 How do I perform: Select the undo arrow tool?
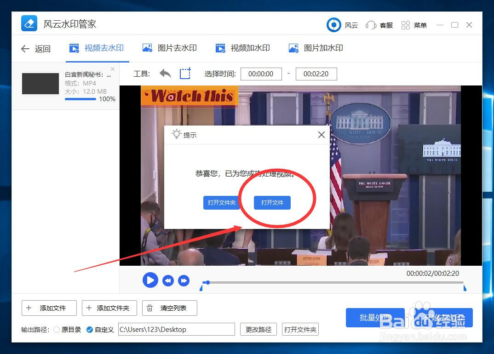(x=165, y=74)
